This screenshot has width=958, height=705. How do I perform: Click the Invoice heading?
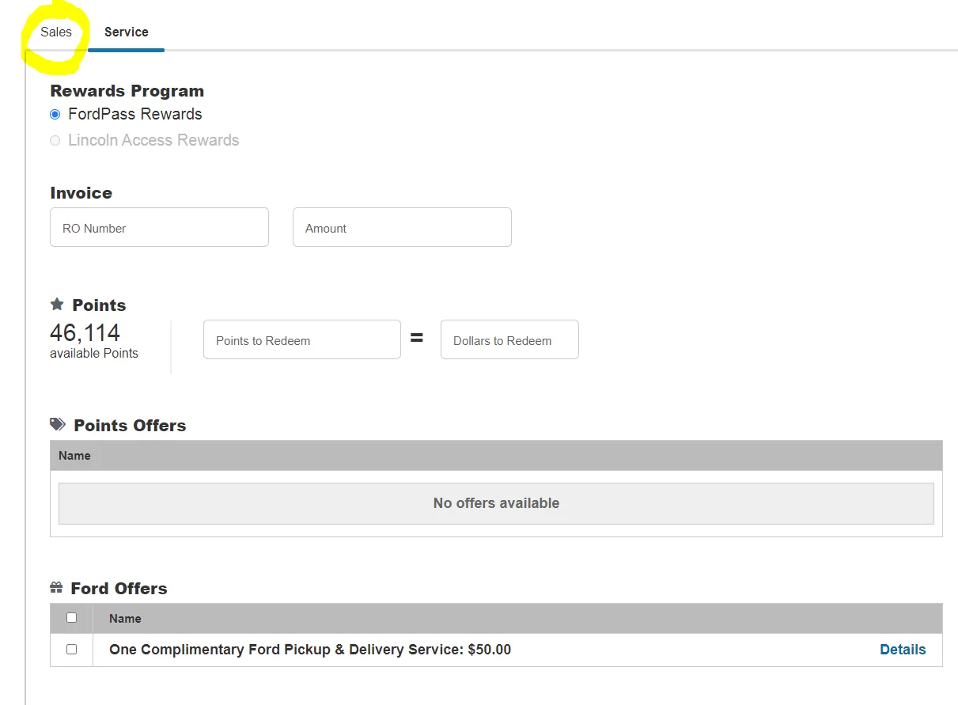(x=81, y=193)
